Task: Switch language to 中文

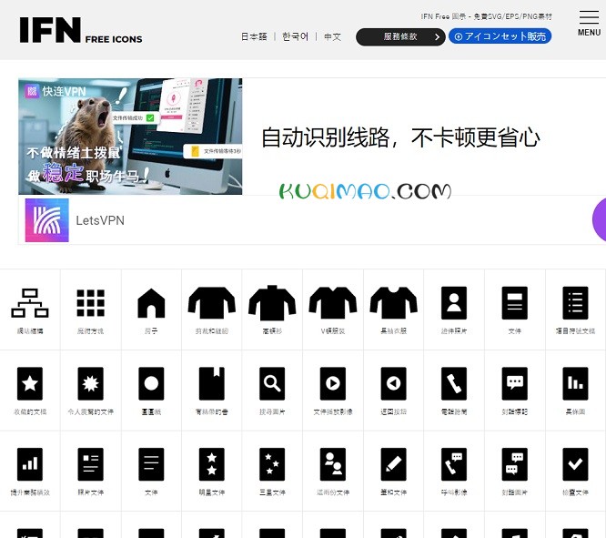Action: (x=332, y=36)
